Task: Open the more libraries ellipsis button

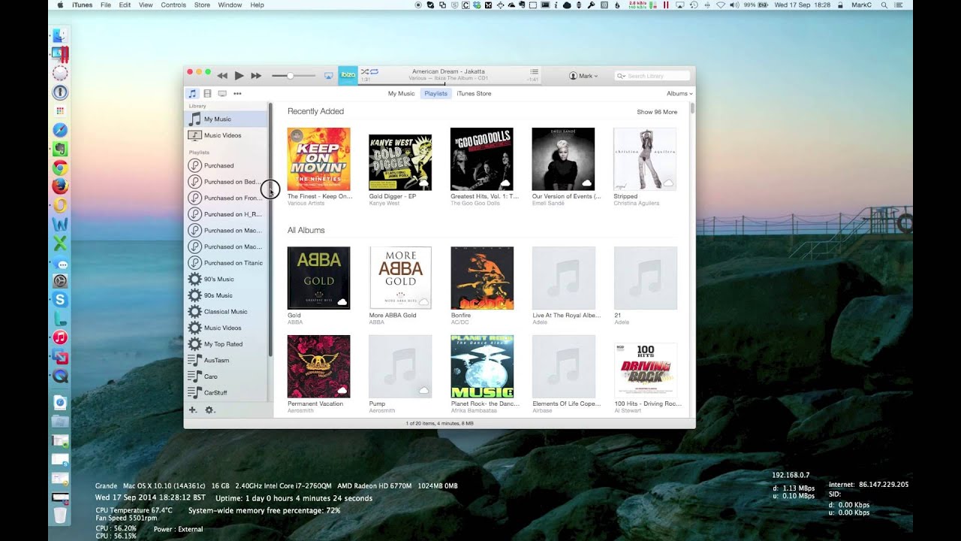Action: pyautogui.click(x=237, y=94)
